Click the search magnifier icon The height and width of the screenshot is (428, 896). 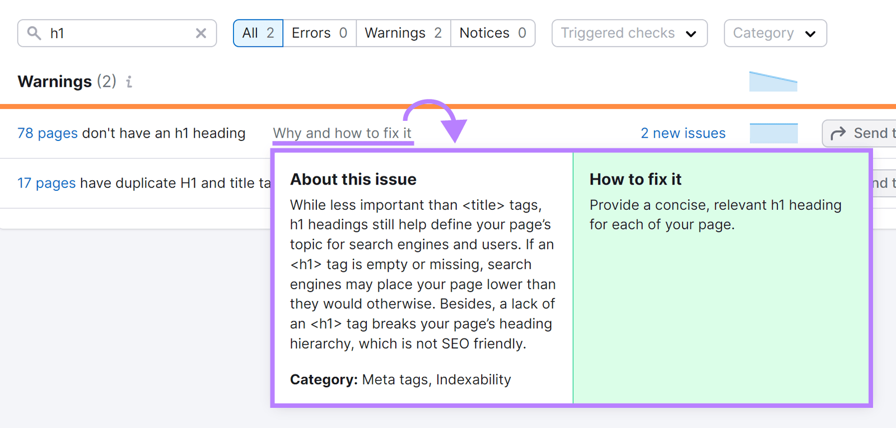(x=34, y=33)
